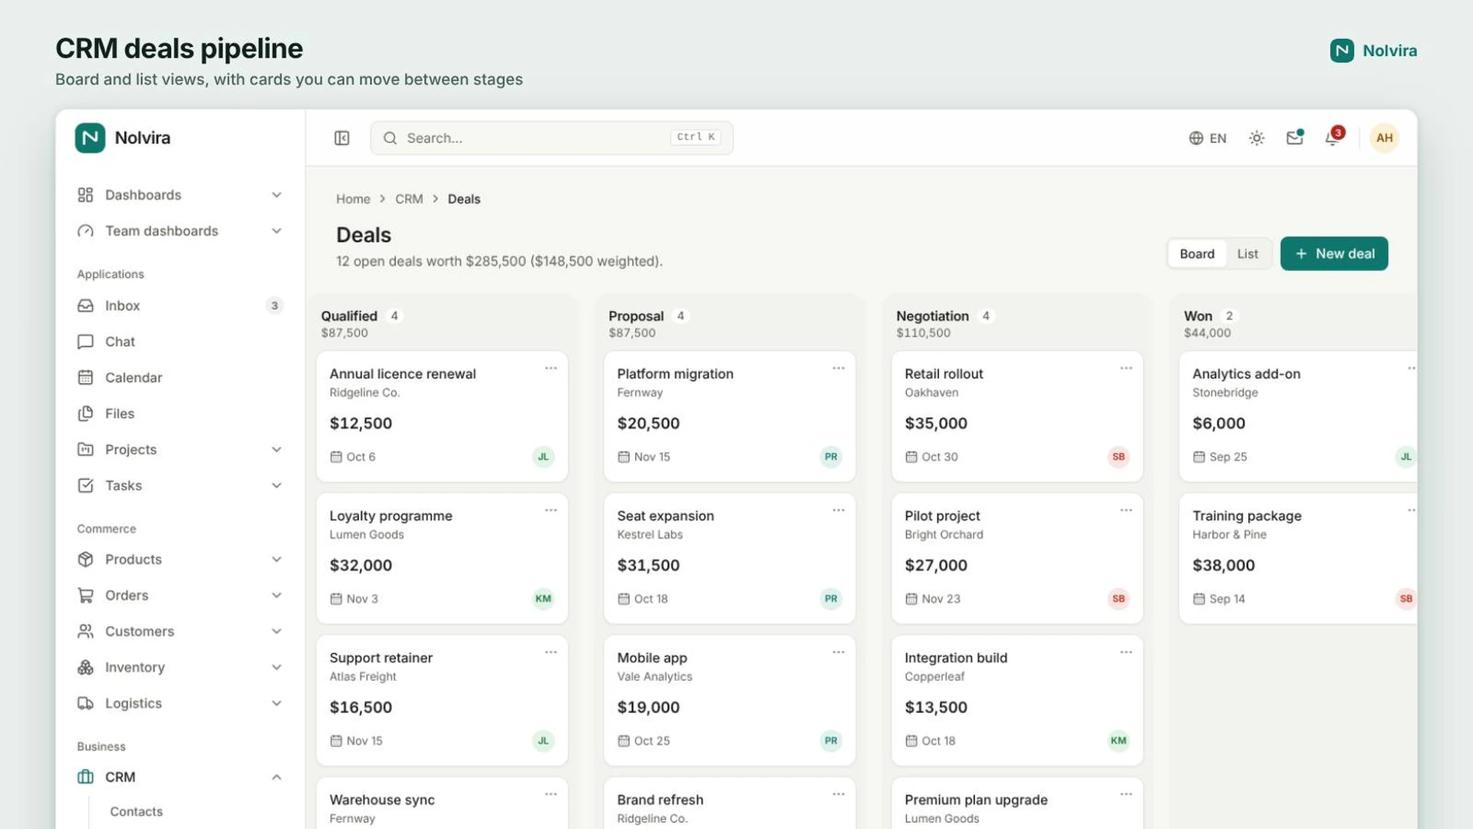
Task: Open more options on Support retainer card
Action: click(551, 652)
